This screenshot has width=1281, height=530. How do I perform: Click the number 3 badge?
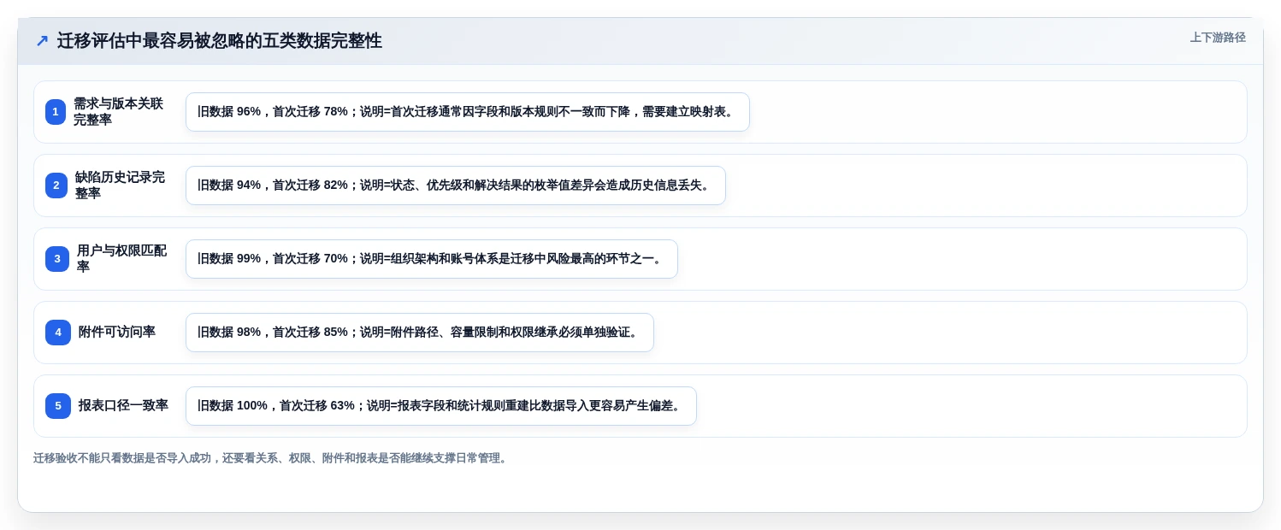point(57,259)
